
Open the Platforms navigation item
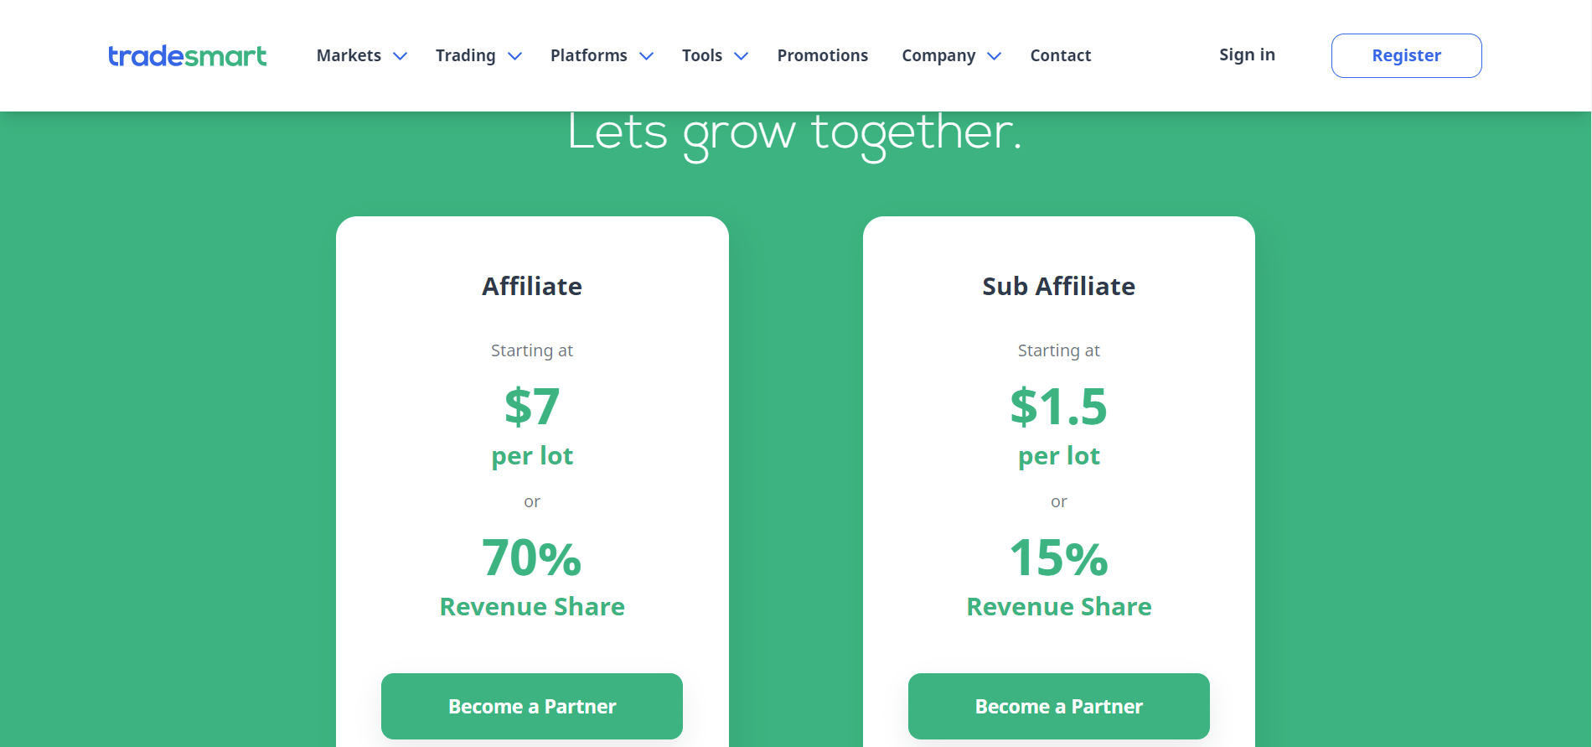coord(589,55)
